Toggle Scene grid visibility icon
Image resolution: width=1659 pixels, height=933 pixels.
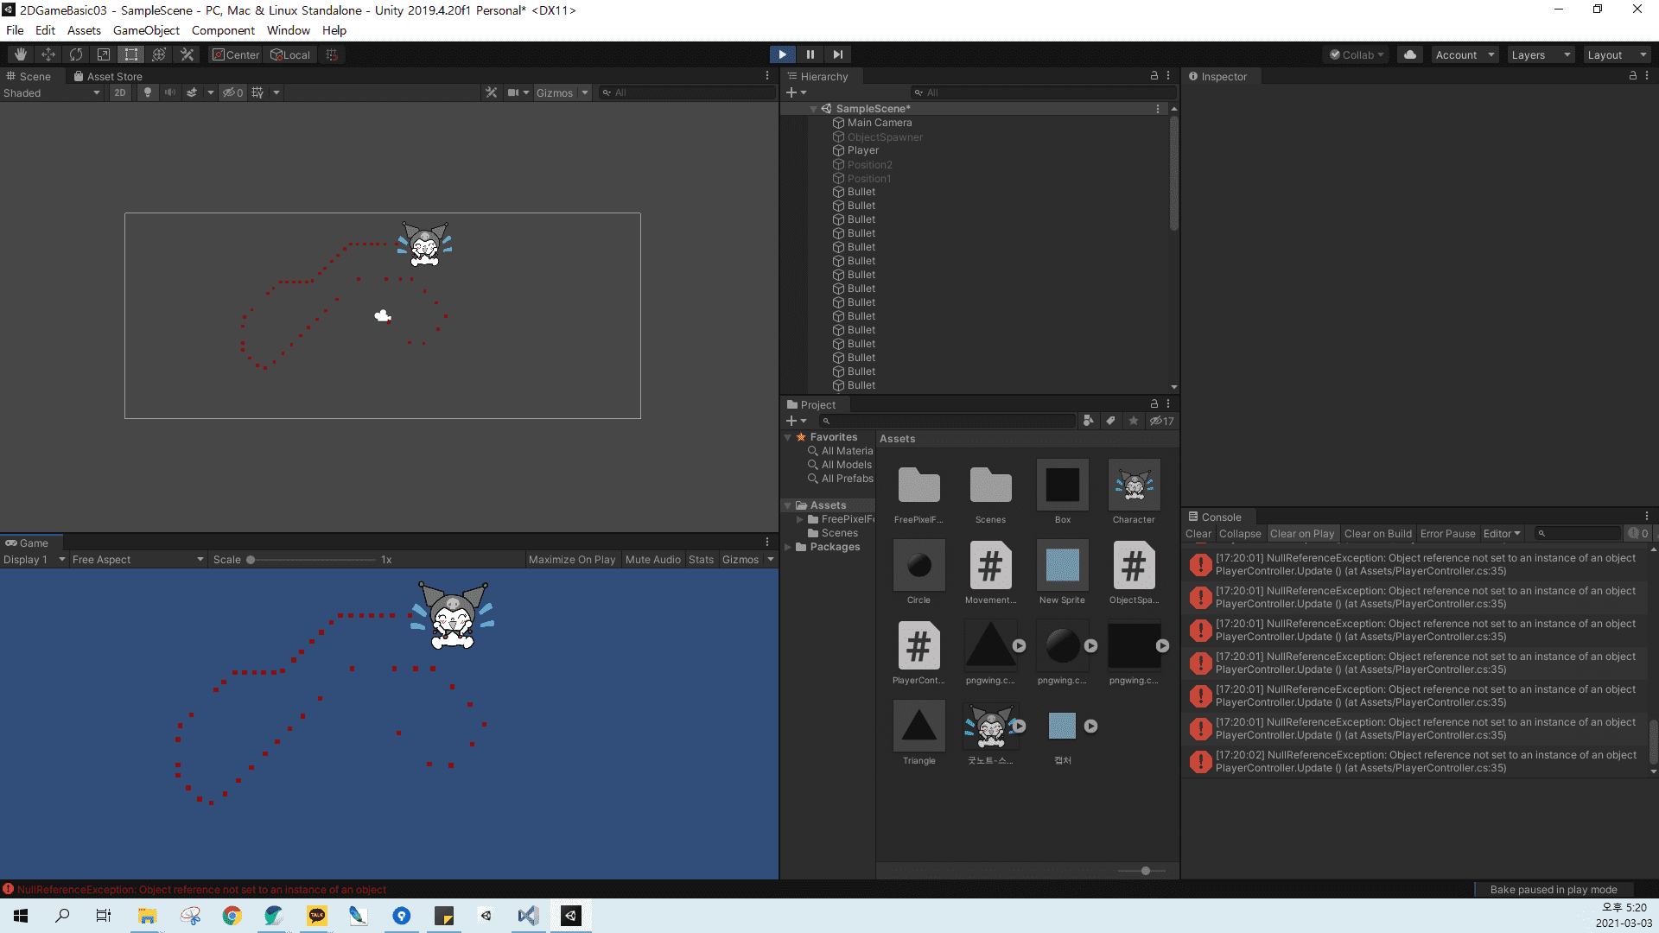click(x=257, y=92)
